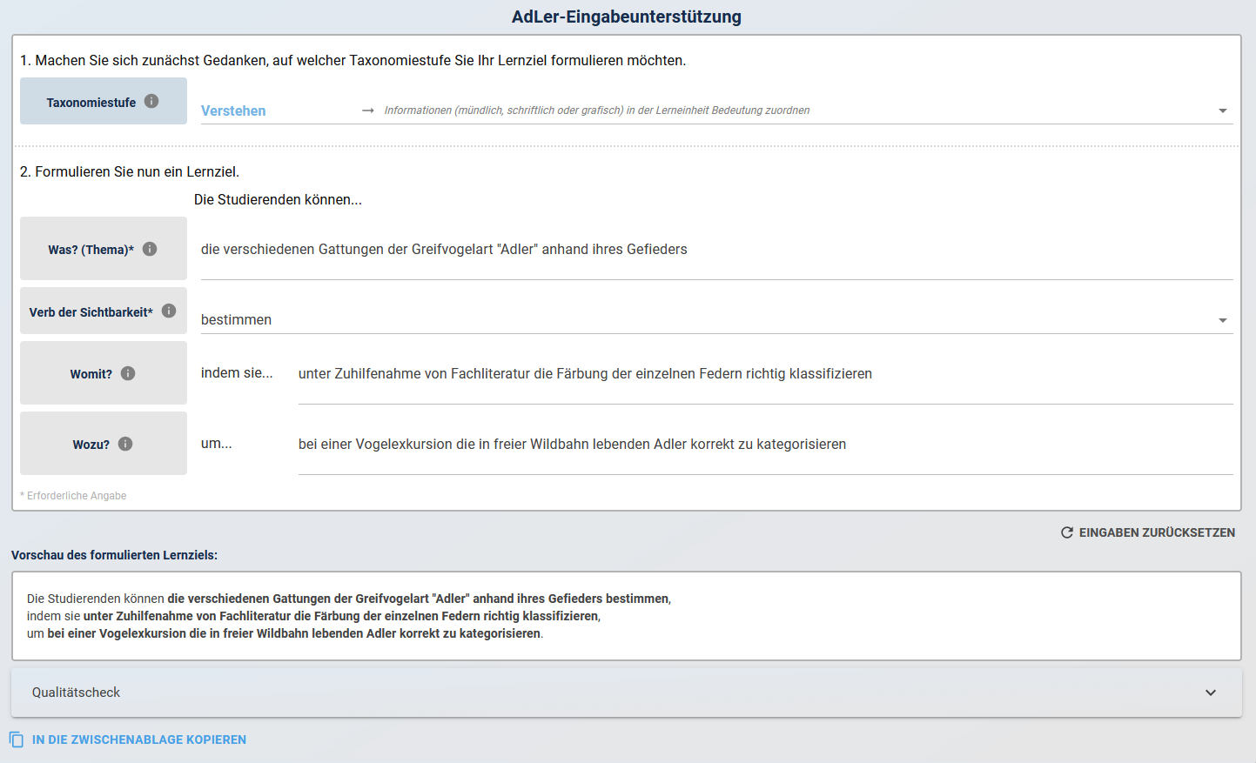The height and width of the screenshot is (763, 1256).
Task: Select the Verstehen taxonomy level value
Action: coord(233,110)
